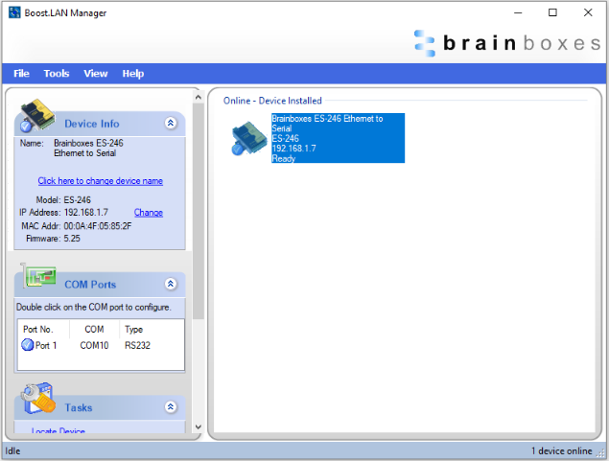Click the Model ES-246 value

click(x=78, y=200)
